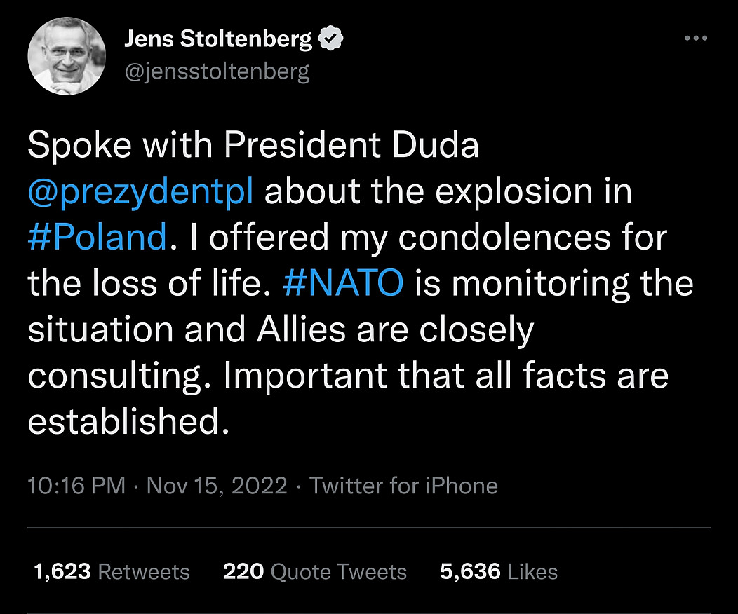Open the more options ellipsis menu
This screenshot has height=614, width=738.
click(x=695, y=39)
